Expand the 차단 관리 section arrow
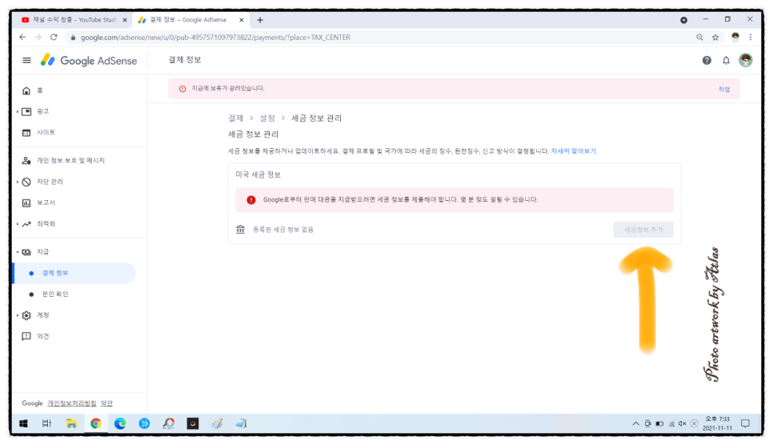 18,182
